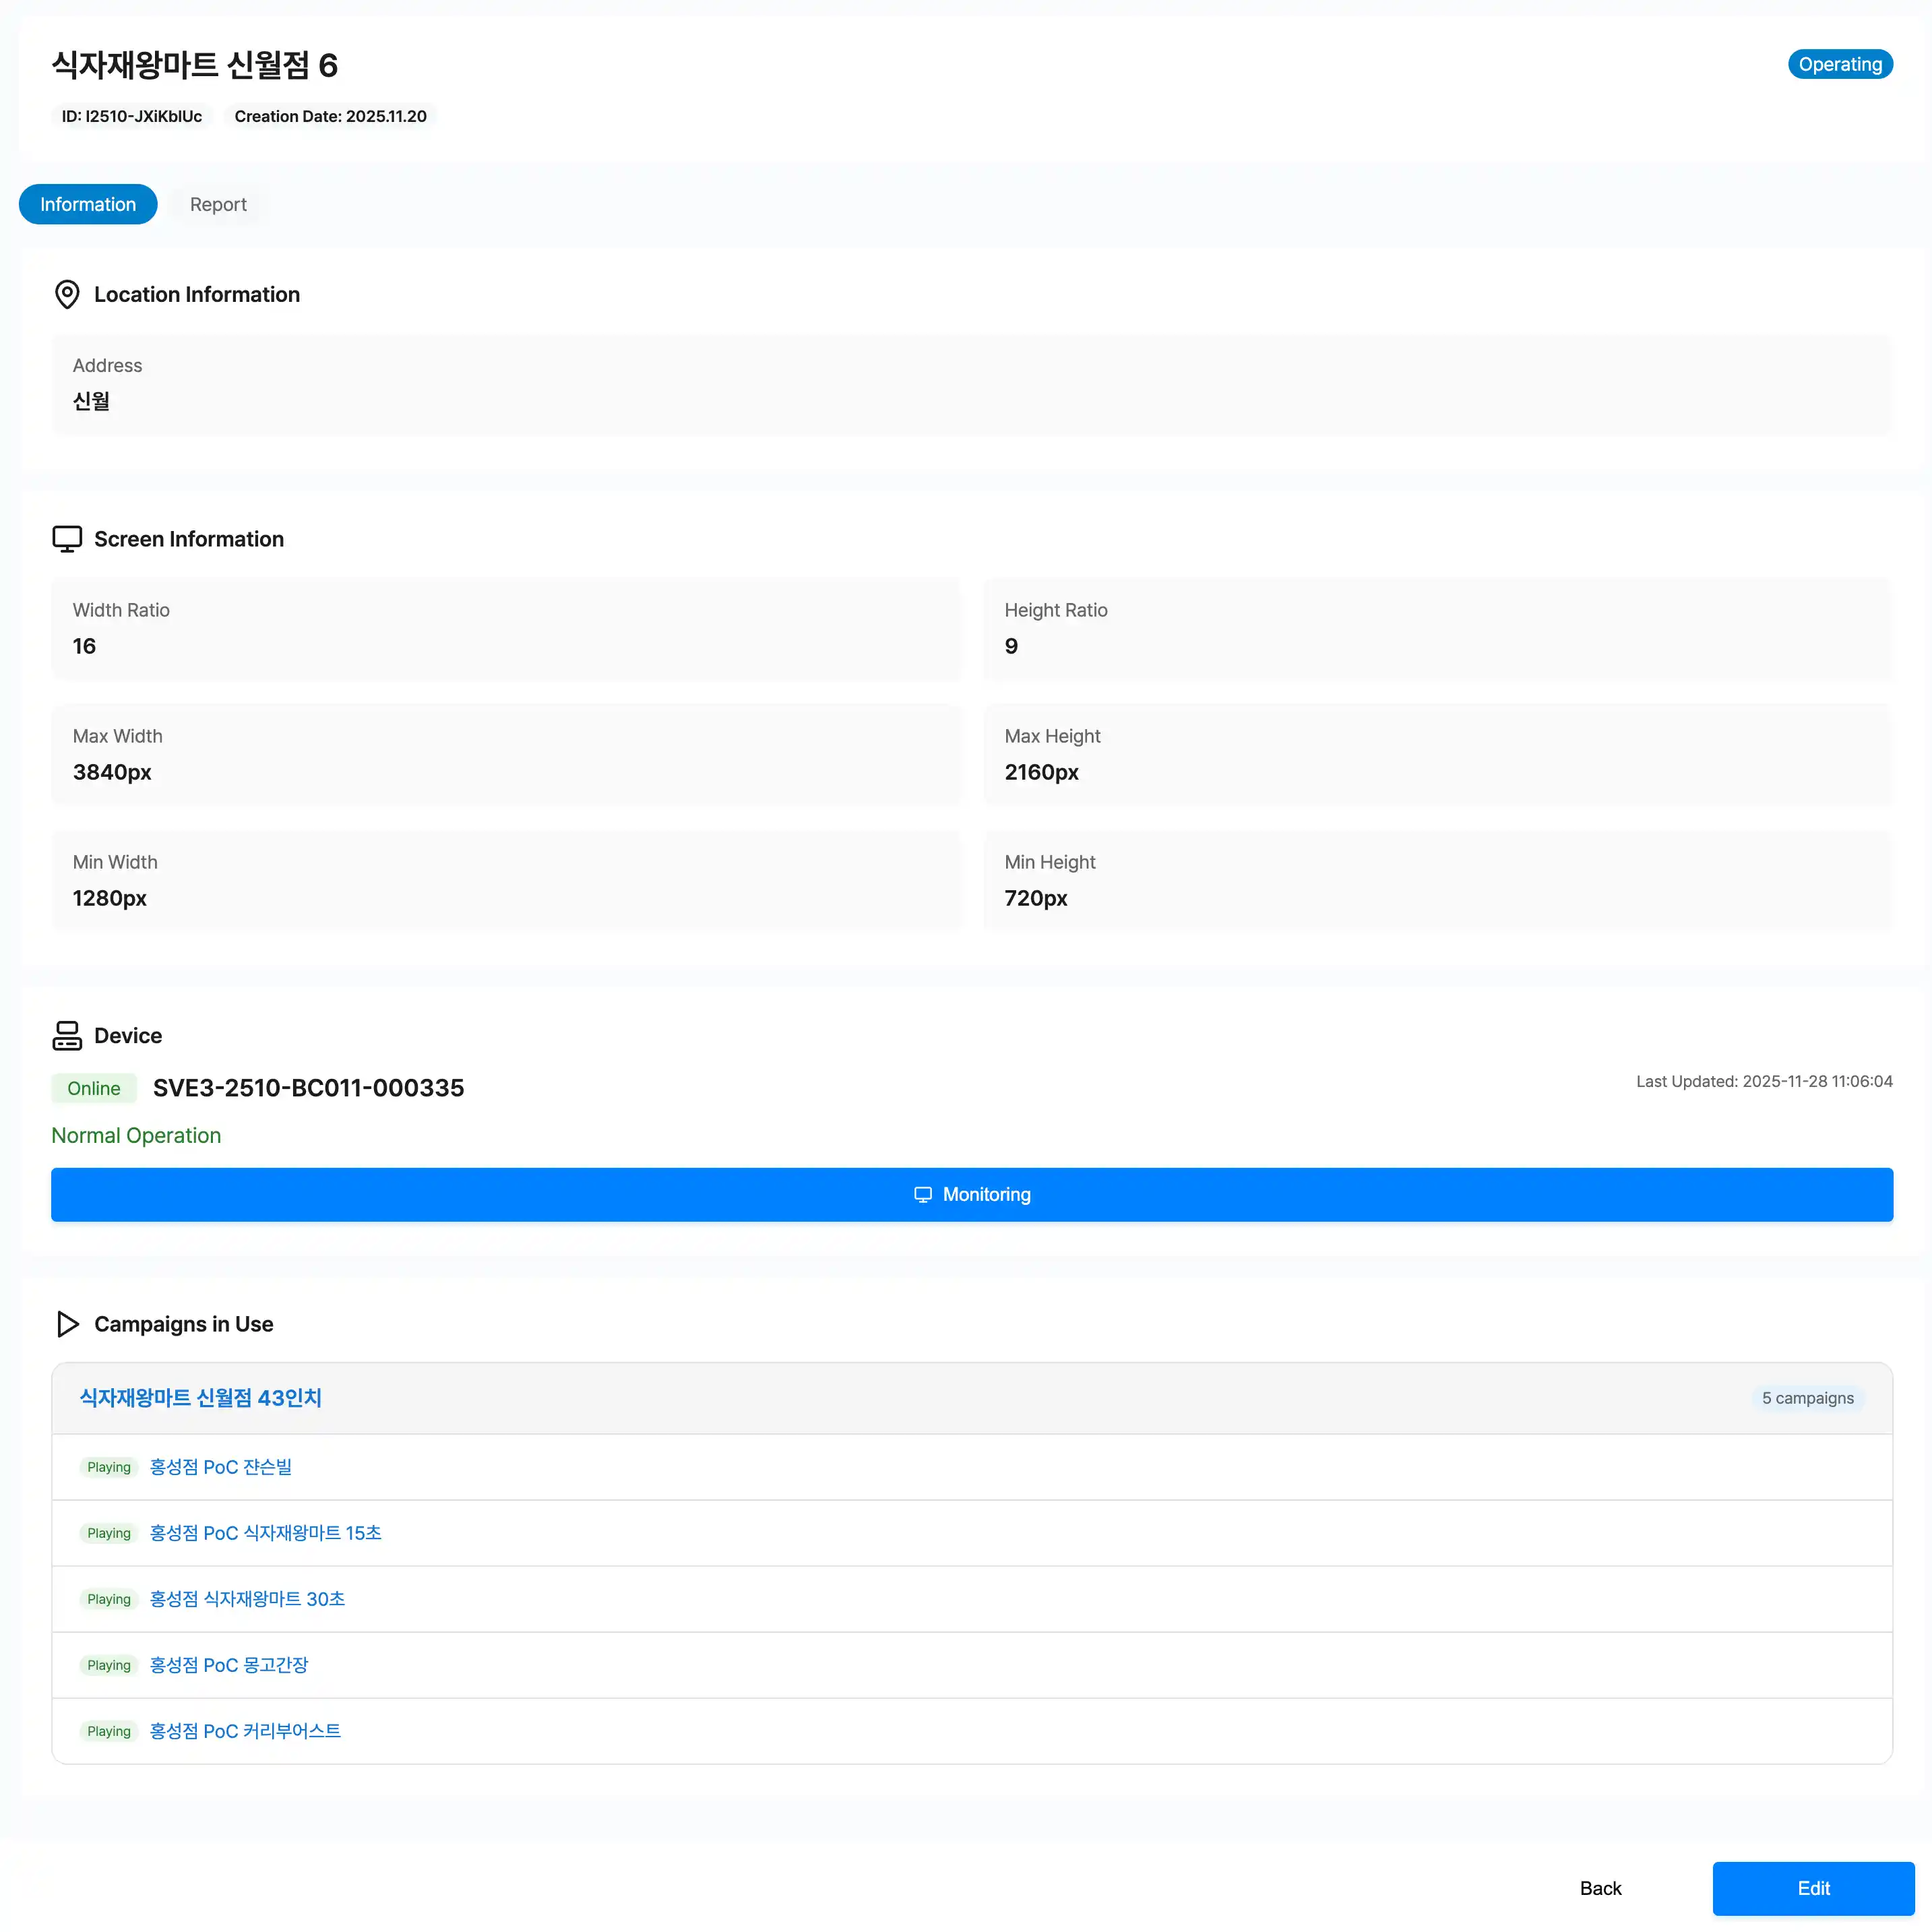Click the Back button

pos(1600,1888)
